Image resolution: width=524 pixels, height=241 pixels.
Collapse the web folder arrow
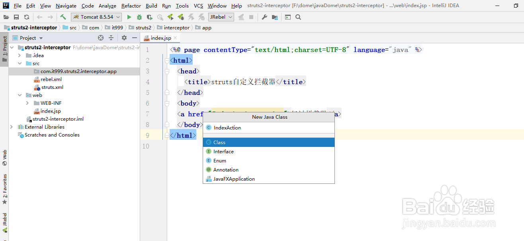pyautogui.click(x=20, y=95)
